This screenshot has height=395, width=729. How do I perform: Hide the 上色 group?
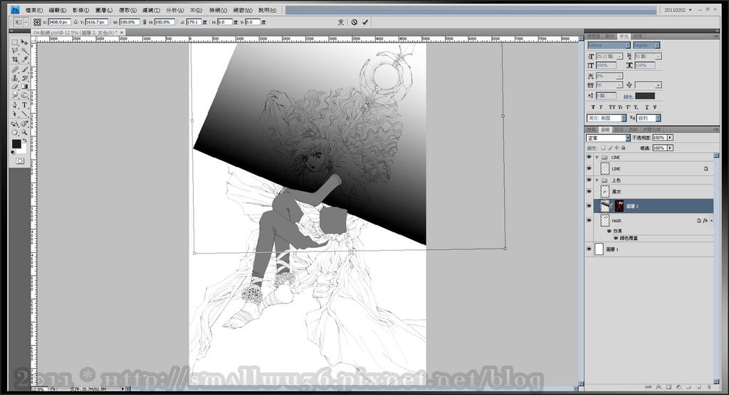589,180
